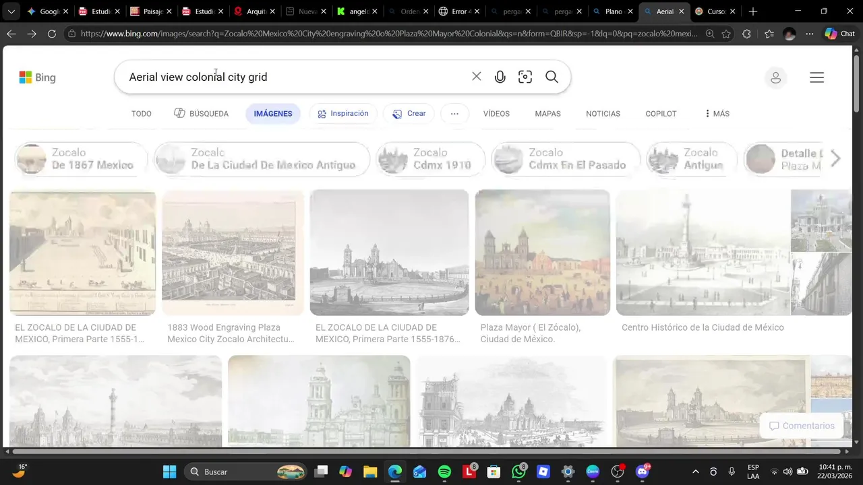Add this page to favorites star
This screenshot has width=863, height=485.
pos(726,34)
